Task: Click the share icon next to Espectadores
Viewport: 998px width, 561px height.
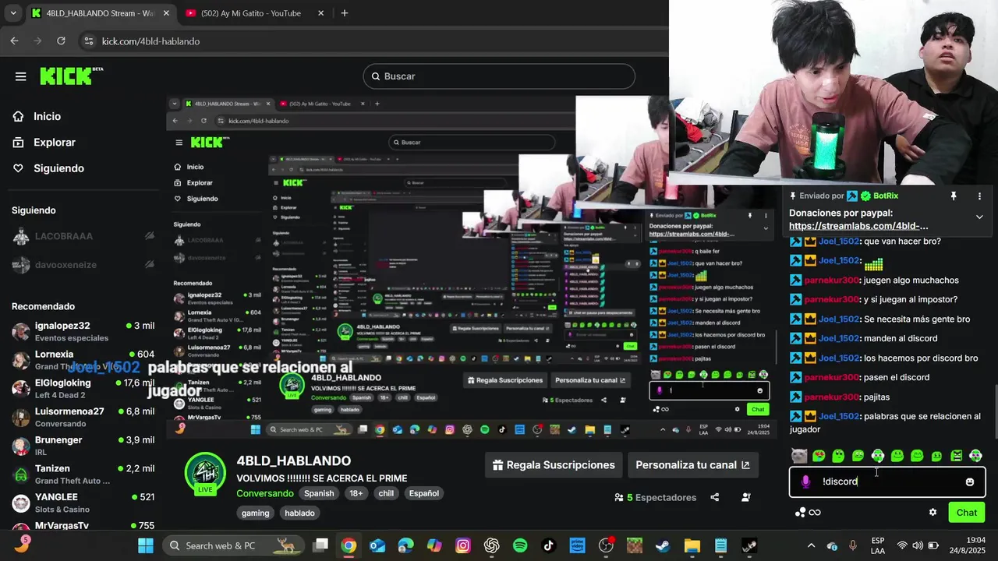Action: 715,497
